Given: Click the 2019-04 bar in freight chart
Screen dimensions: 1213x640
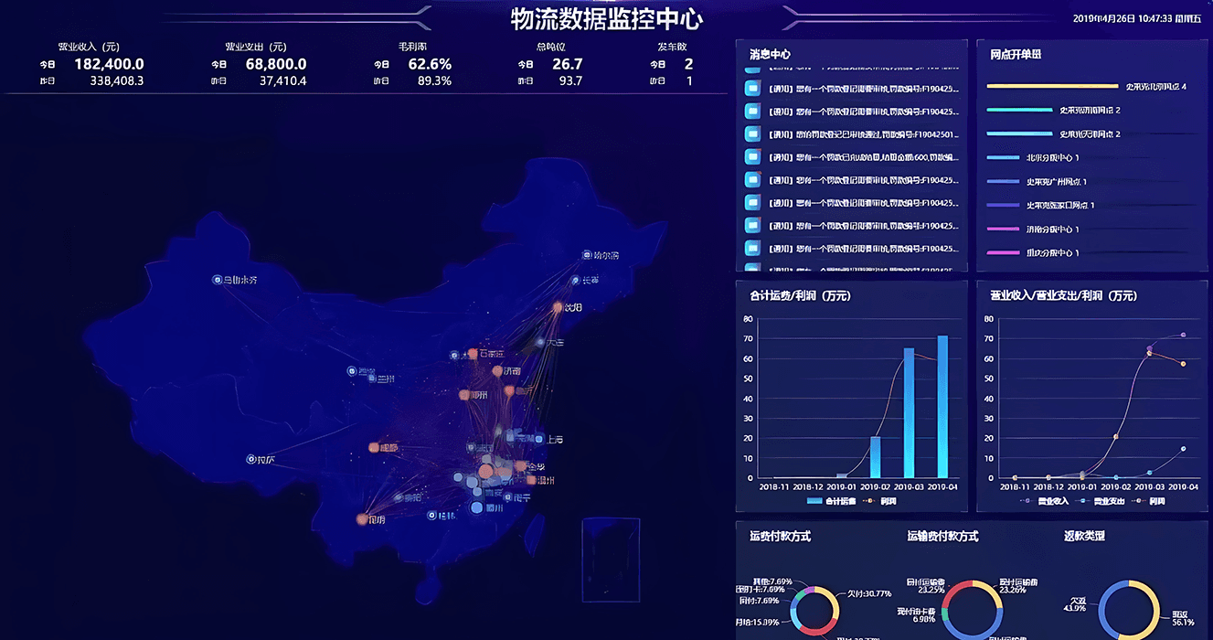Looking at the screenshot, I should coord(942,407).
